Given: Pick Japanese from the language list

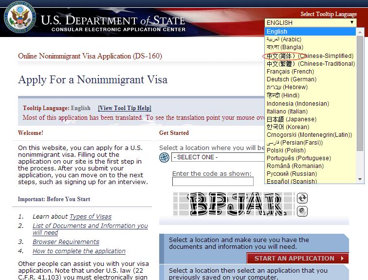Looking at the screenshot, I should click(x=310, y=119).
